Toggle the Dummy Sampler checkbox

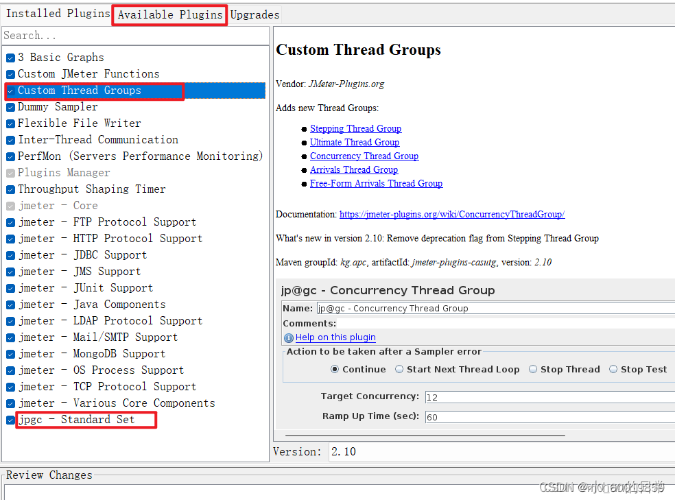[x=11, y=107]
